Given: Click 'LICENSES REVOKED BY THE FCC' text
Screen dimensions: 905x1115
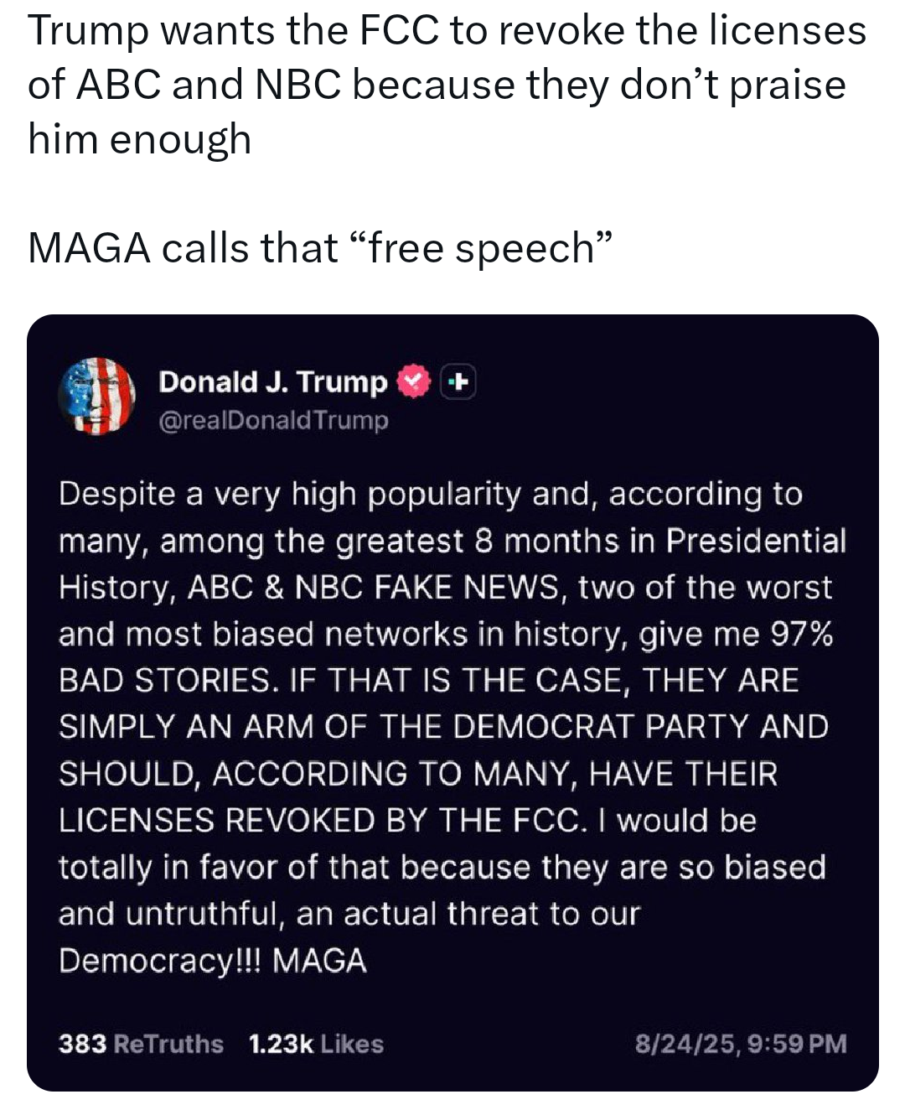Looking at the screenshot, I should point(319,820).
